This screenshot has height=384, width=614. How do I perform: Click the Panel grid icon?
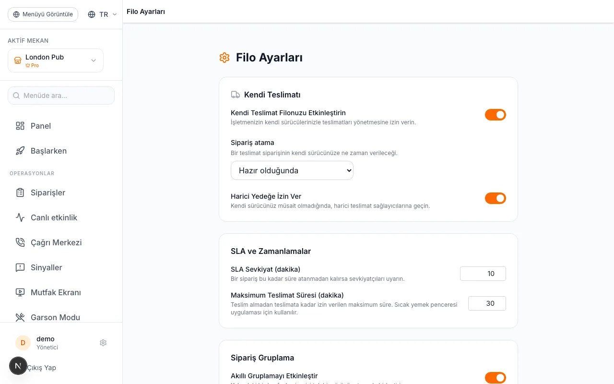click(20, 126)
